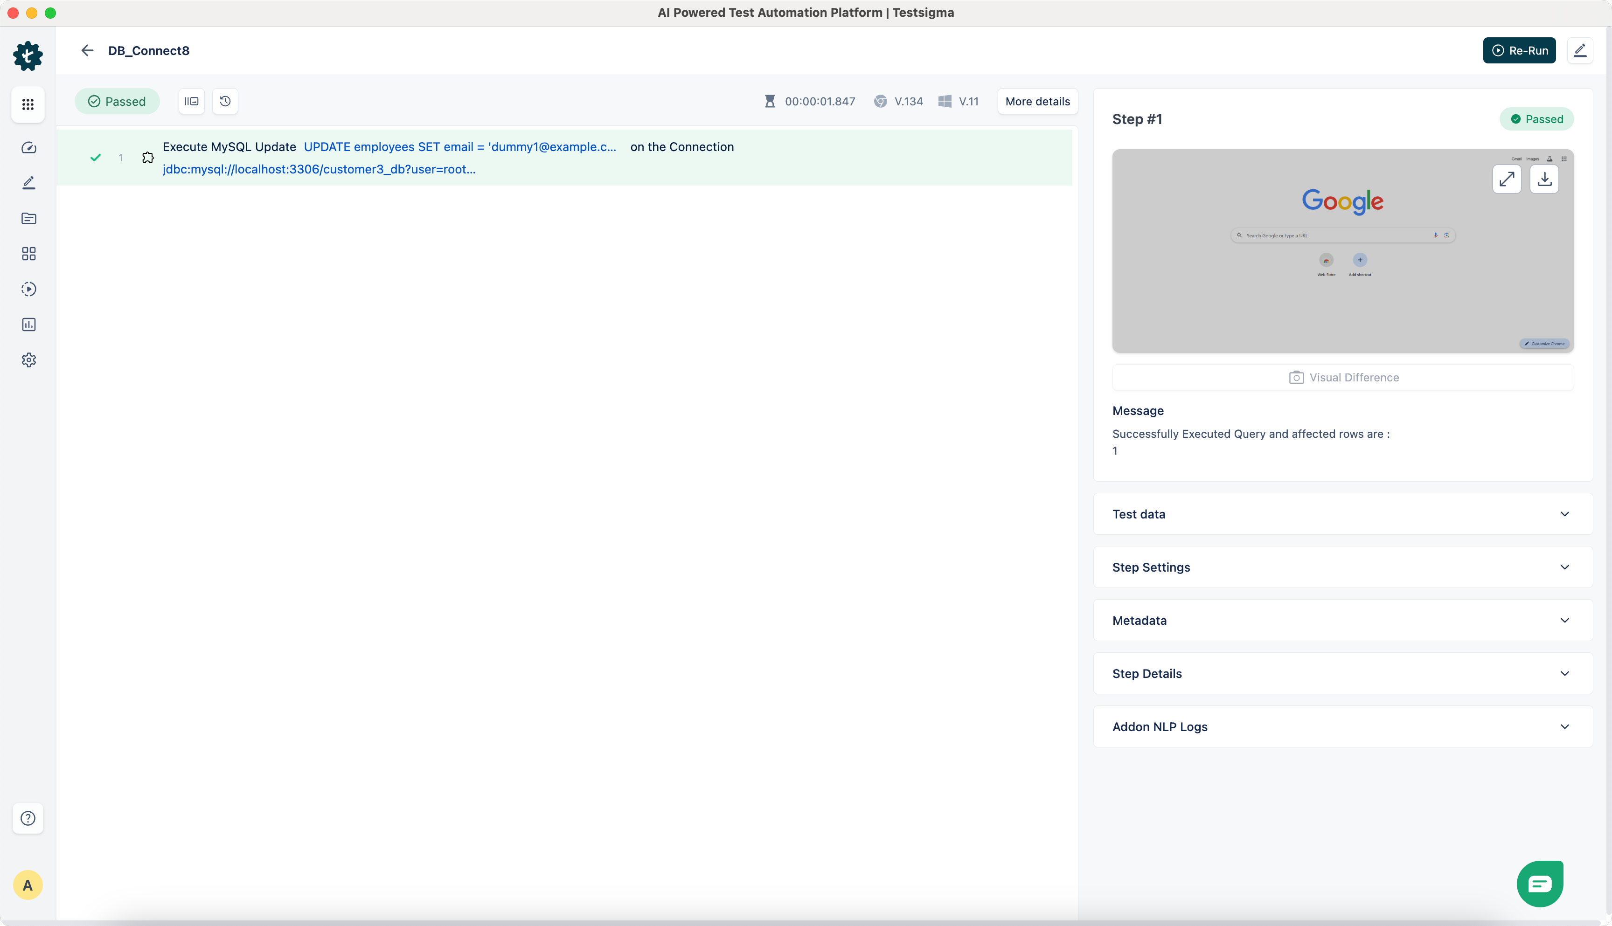The image size is (1612, 926).
Task: Click the edit pencil beside Re-Run
Action: 1580,50
